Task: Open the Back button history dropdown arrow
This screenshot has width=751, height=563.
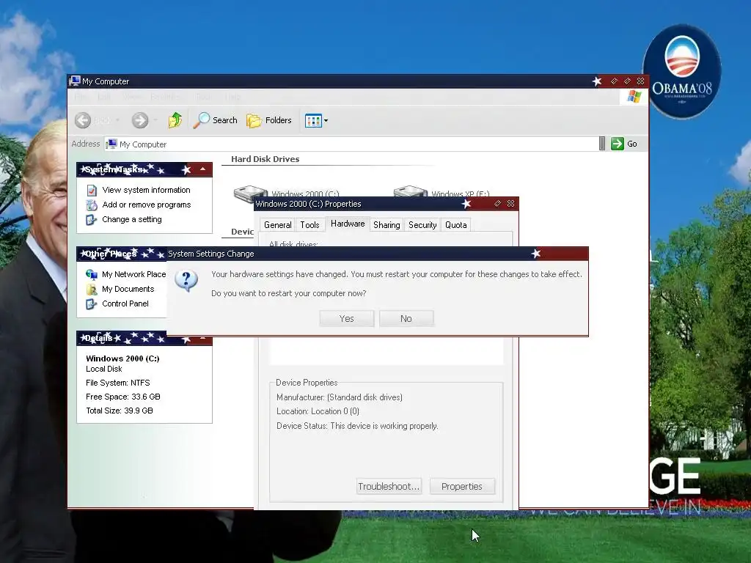Action: pos(118,120)
